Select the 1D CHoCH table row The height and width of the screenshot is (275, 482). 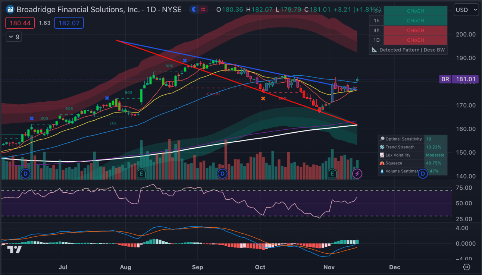coord(408,40)
